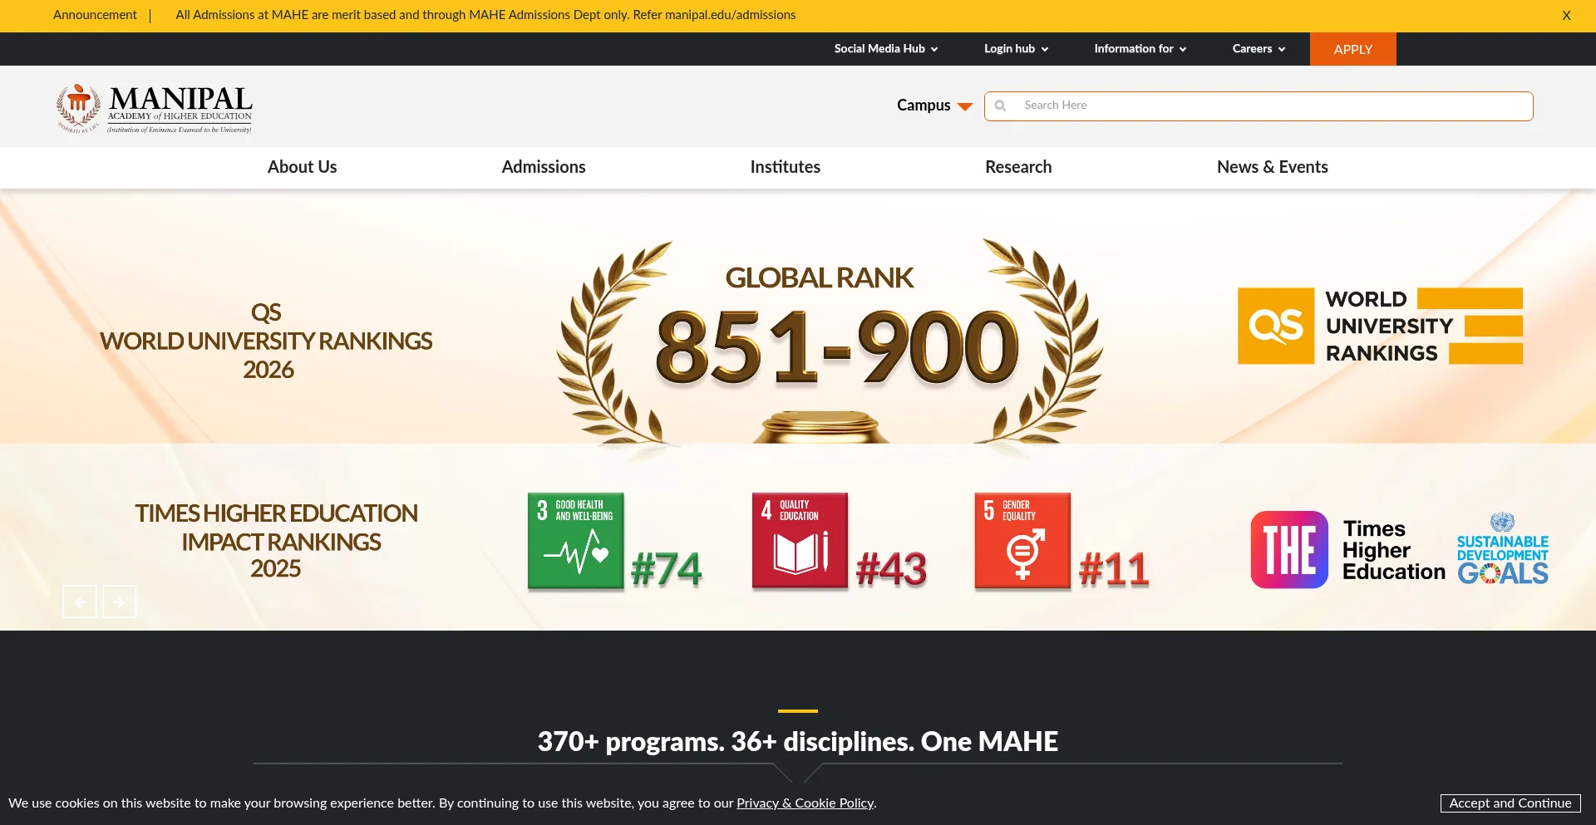The image size is (1596, 825).
Task: Click the Good Health SDG 3 icon
Action: click(575, 541)
